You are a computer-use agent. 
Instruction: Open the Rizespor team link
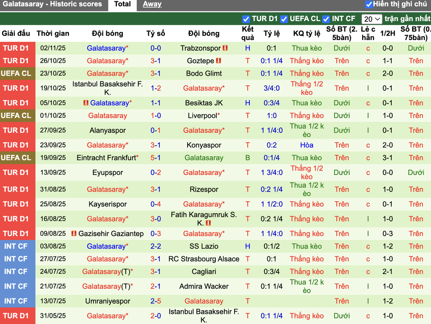tap(204, 190)
